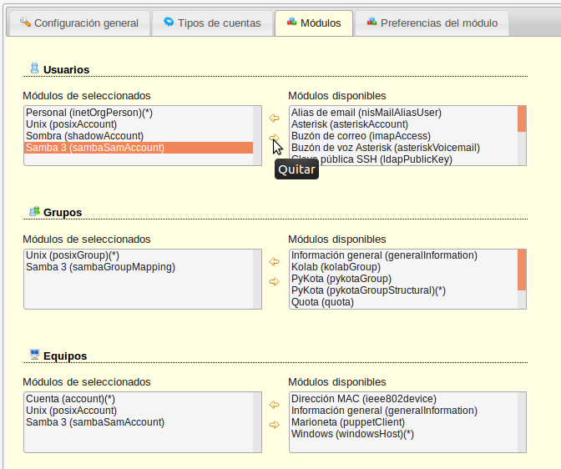Select Samba 3 (sambaGroupMapping) module
Image resolution: width=561 pixels, height=469 pixels.
139,267
